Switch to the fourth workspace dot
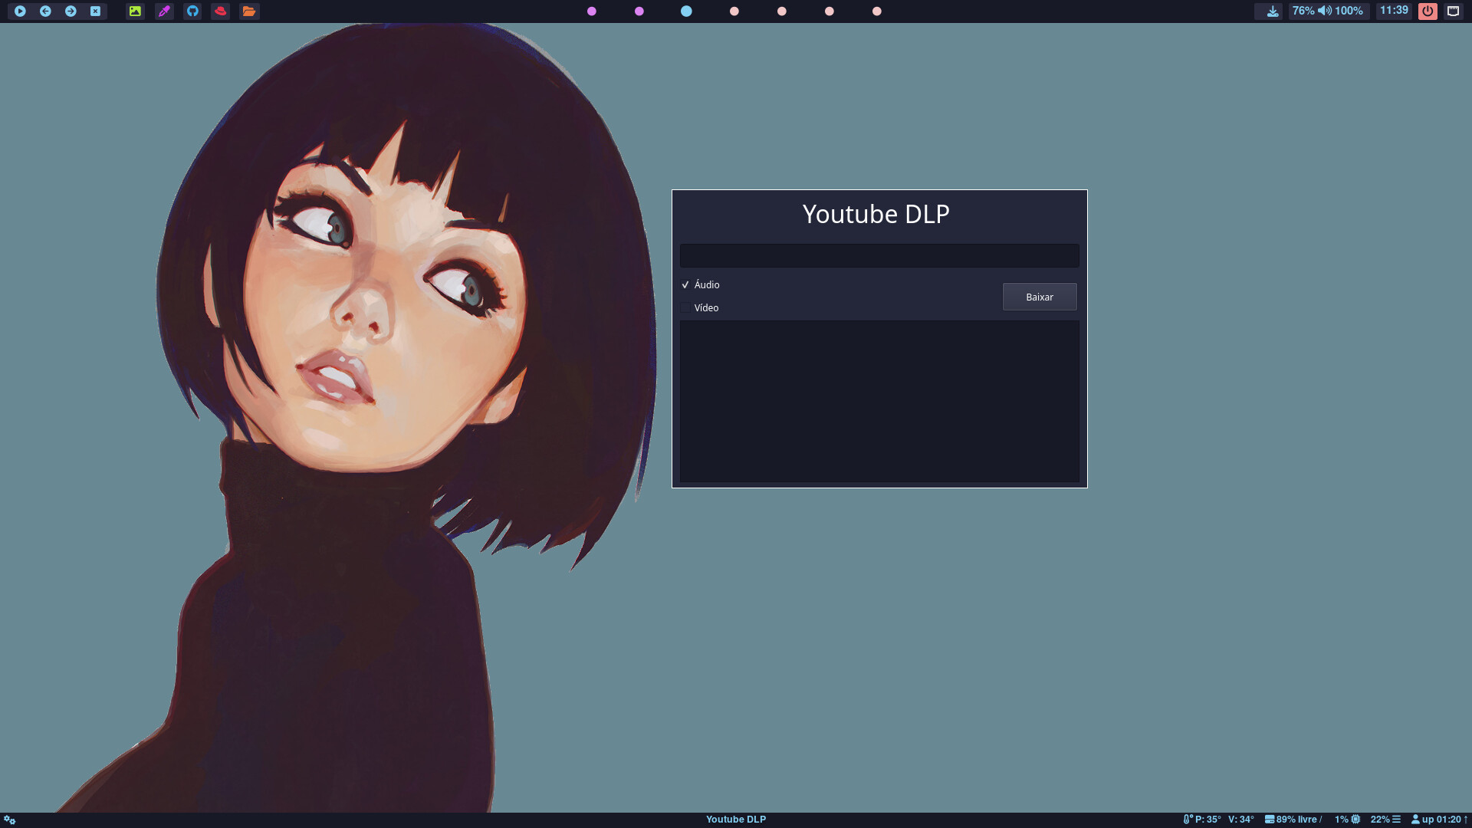The height and width of the screenshot is (828, 1472). (734, 11)
